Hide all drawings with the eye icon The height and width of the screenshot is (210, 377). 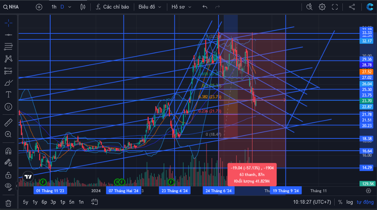(9, 186)
